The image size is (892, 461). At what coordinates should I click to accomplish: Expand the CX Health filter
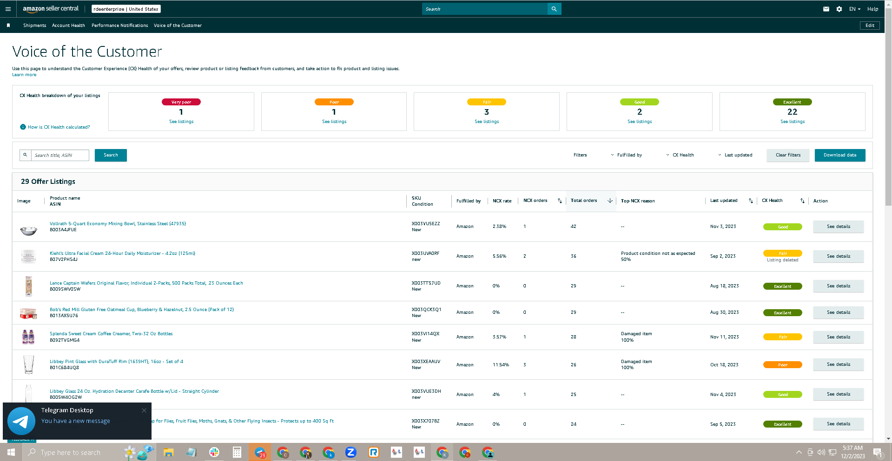680,155
